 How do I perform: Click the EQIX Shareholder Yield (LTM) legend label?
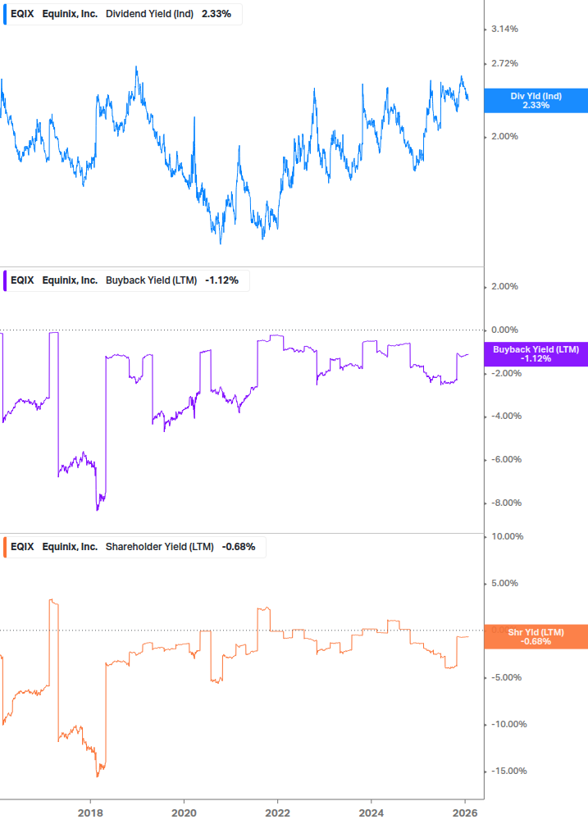pos(134,547)
